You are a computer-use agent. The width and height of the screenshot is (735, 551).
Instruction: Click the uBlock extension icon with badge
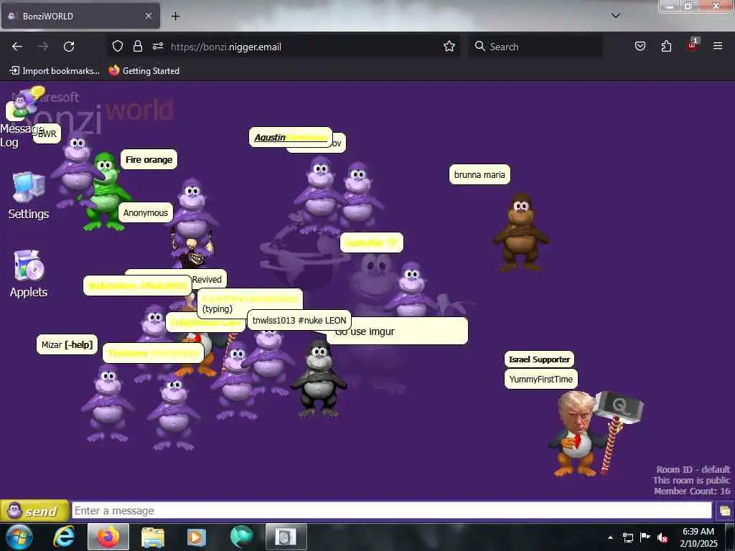[x=693, y=45]
